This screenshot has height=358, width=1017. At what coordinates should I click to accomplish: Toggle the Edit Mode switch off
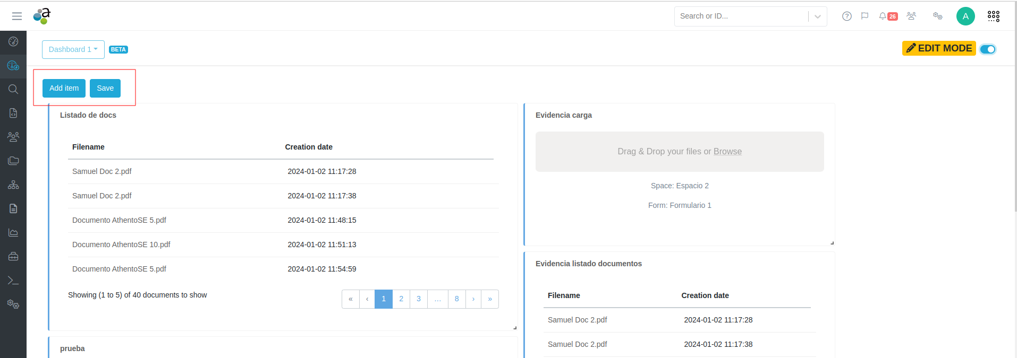pos(988,49)
